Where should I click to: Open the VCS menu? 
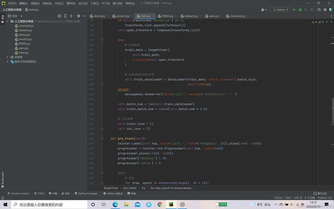(x=106, y=3)
